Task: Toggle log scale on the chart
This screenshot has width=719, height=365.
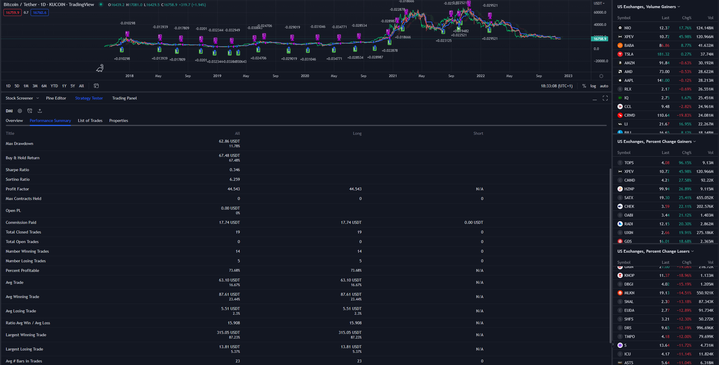Action: tap(593, 86)
